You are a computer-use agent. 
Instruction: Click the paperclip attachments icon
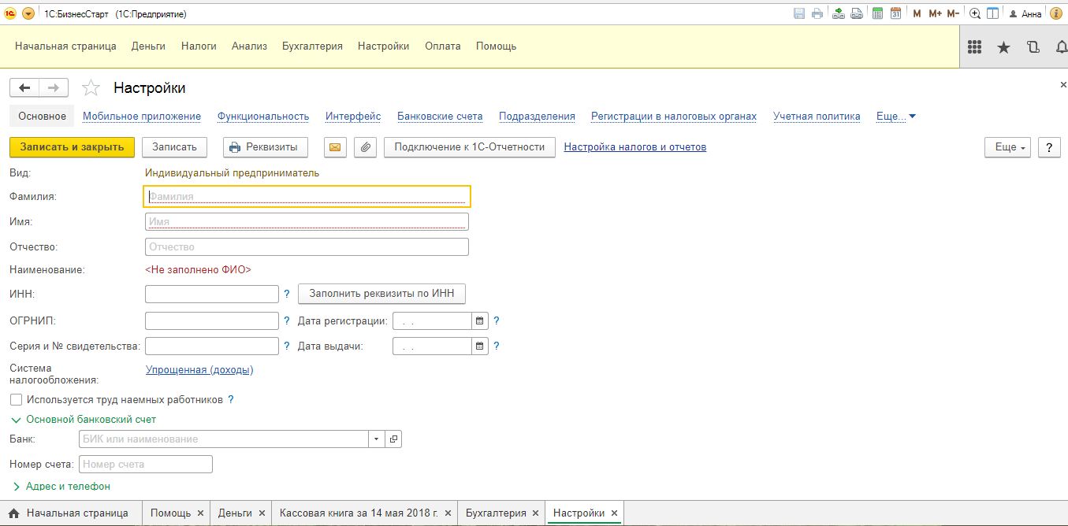coord(364,147)
